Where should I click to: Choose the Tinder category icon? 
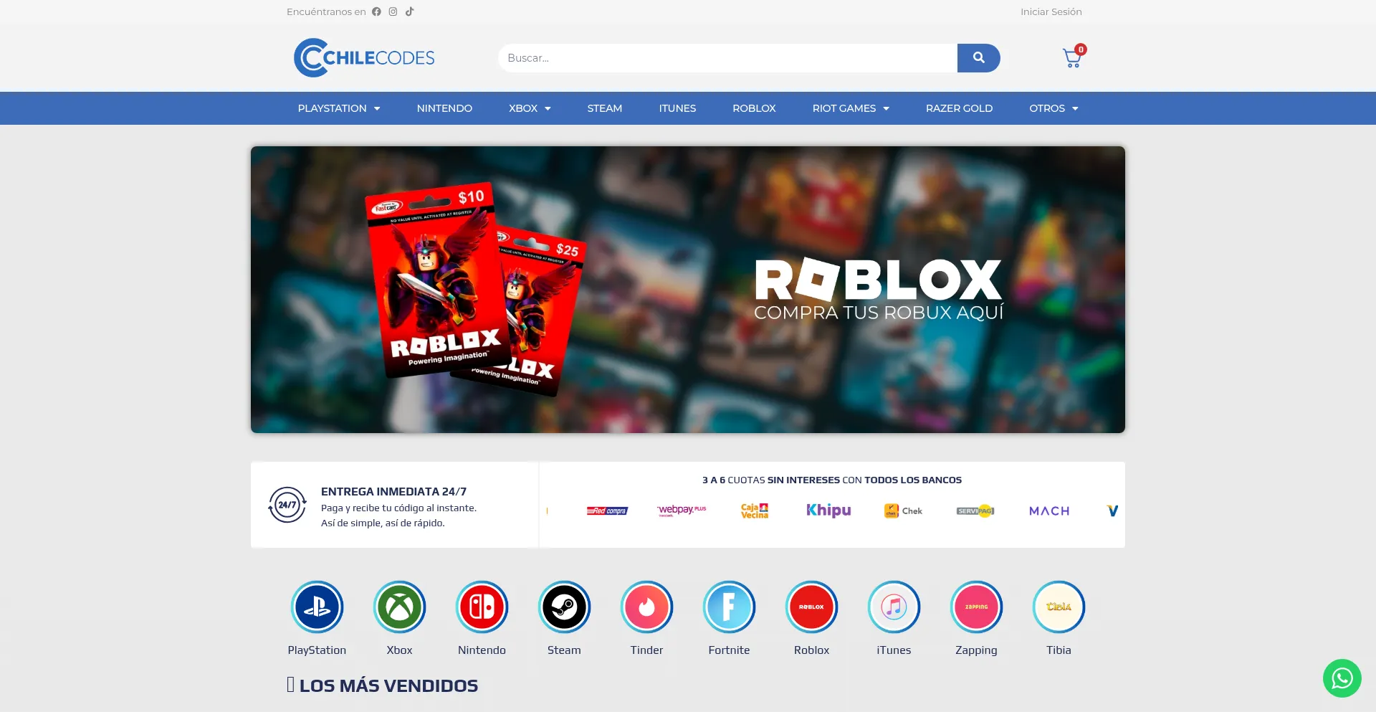(646, 607)
